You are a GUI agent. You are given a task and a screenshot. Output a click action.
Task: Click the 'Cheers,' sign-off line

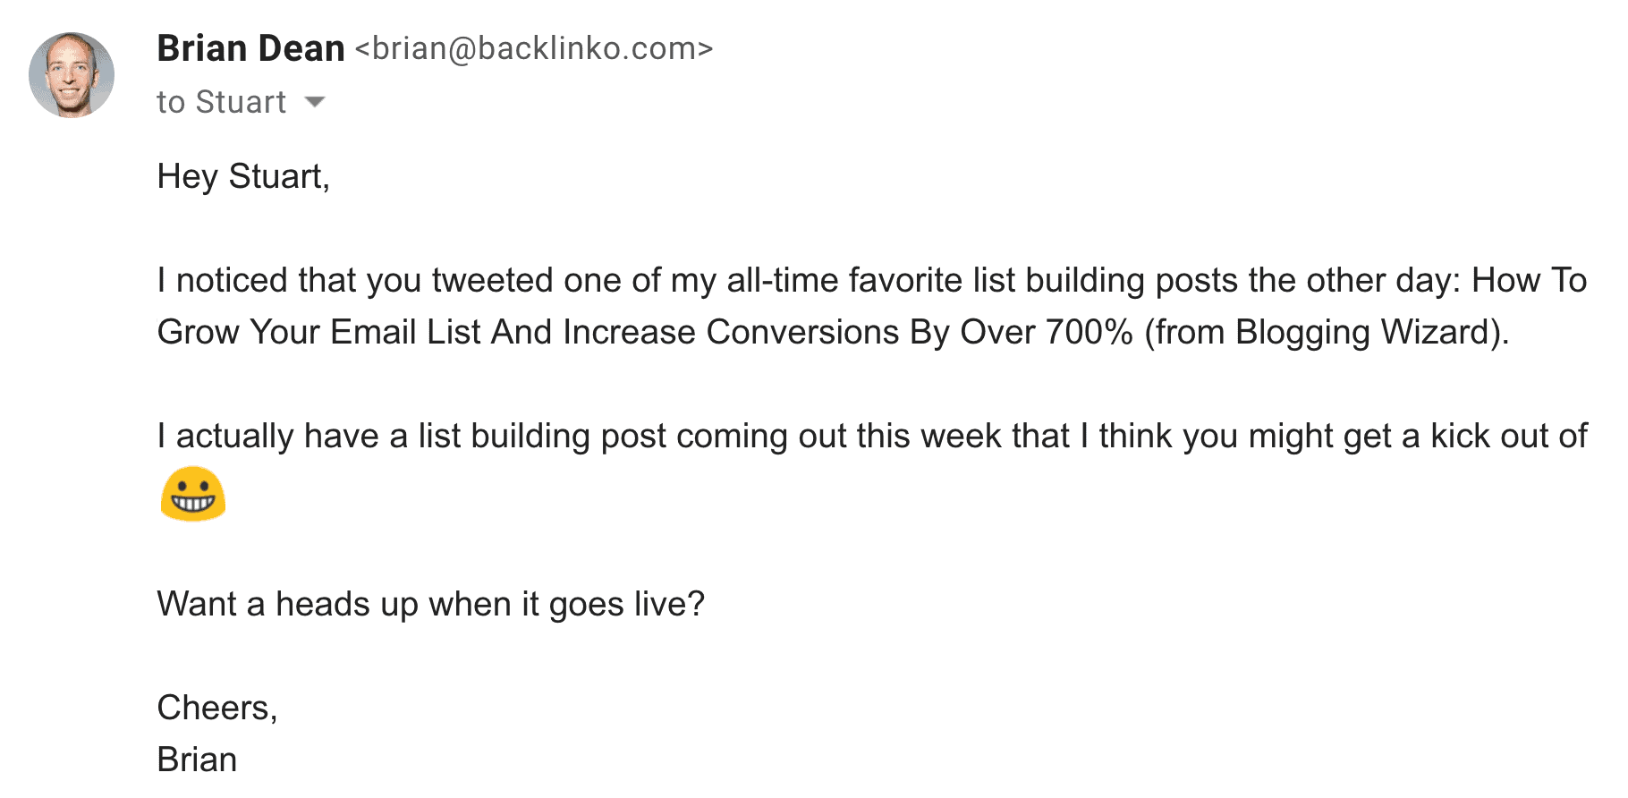(x=217, y=708)
